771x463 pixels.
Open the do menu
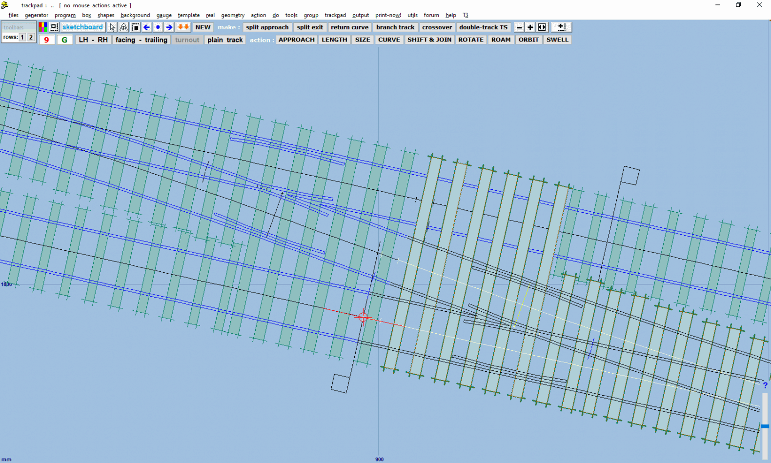point(276,15)
